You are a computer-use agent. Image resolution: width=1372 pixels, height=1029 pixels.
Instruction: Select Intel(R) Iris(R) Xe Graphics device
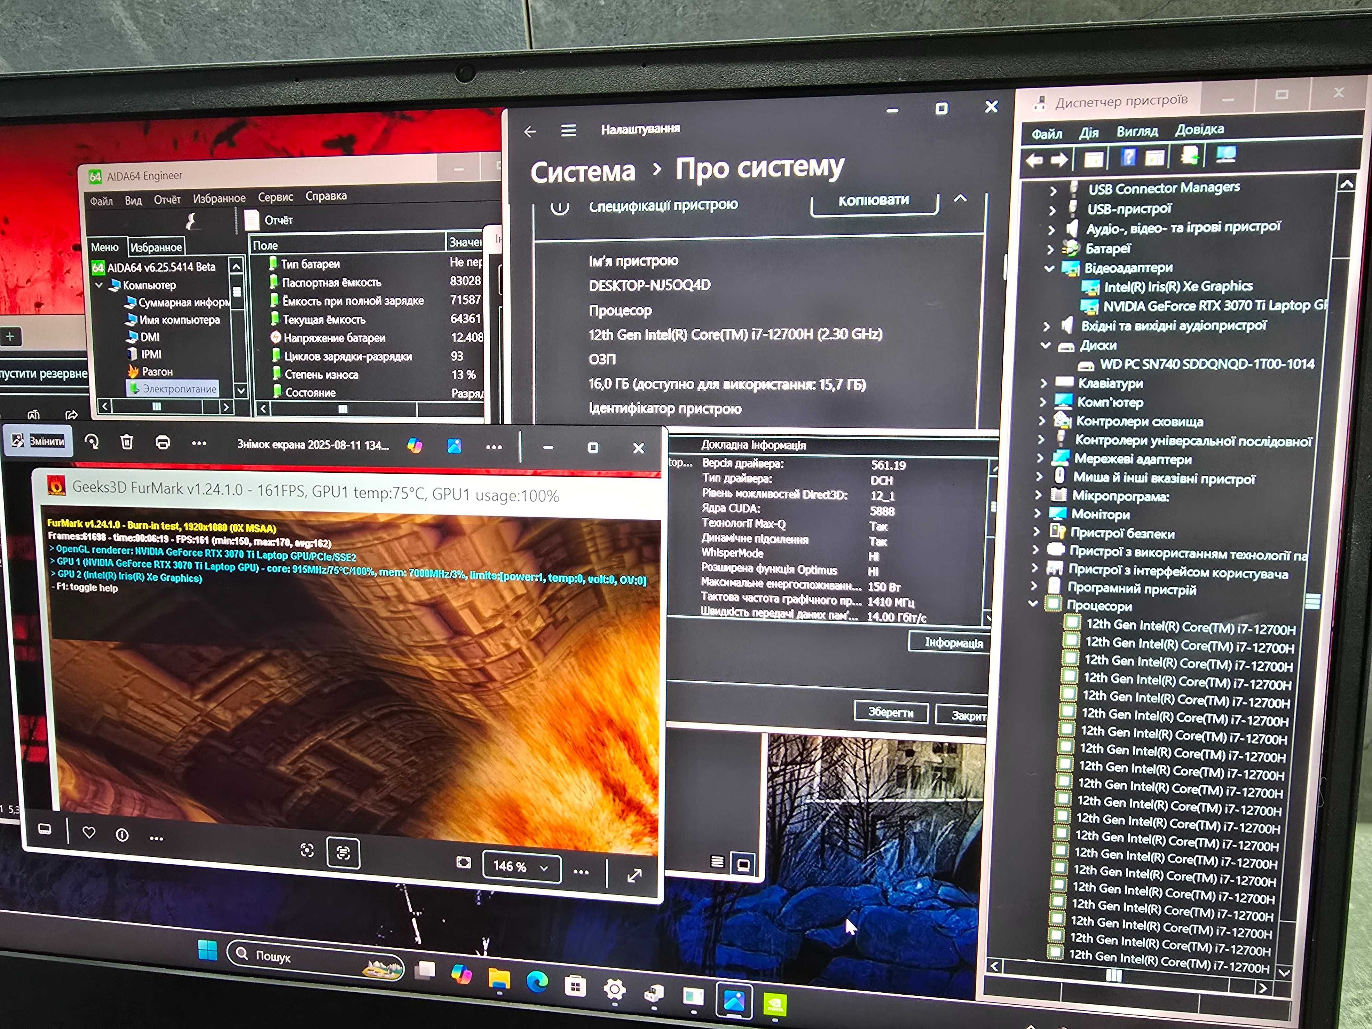point(1178,286)
